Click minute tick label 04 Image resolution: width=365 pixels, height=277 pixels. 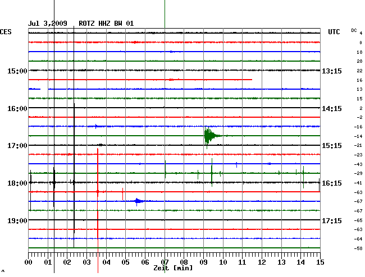106,262
